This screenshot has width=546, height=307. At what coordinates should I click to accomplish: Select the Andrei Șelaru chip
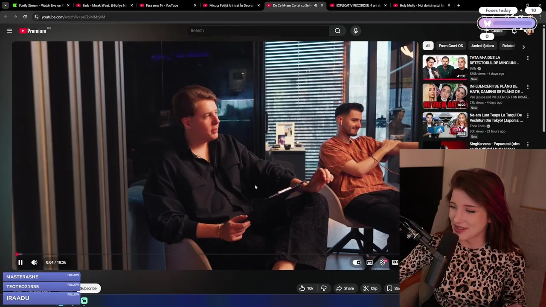[482, 46]
